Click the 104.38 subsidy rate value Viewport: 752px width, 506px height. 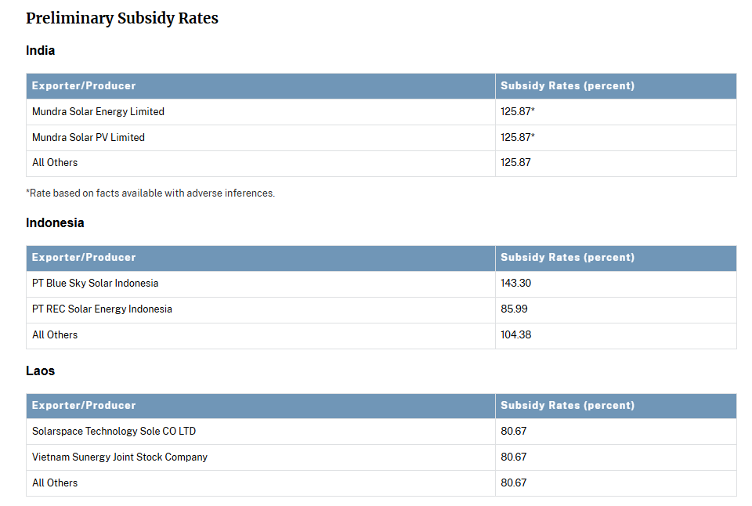[515, 335]
